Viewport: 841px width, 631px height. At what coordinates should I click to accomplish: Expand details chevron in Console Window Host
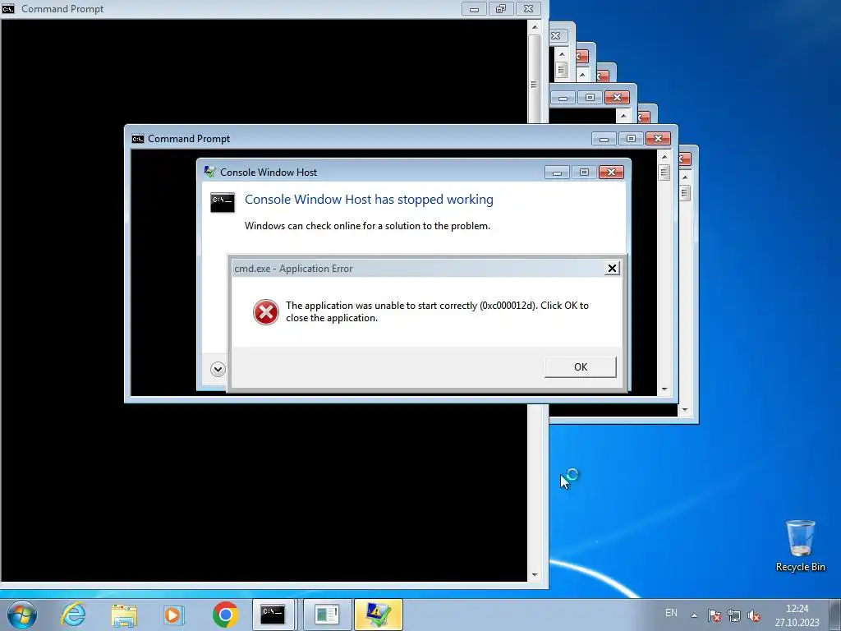pos(218,369)
